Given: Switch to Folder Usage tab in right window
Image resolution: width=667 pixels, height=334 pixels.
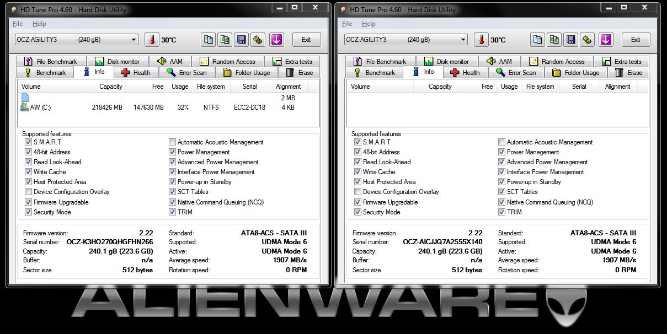Looking at the screenshot, I should point(577,73).
